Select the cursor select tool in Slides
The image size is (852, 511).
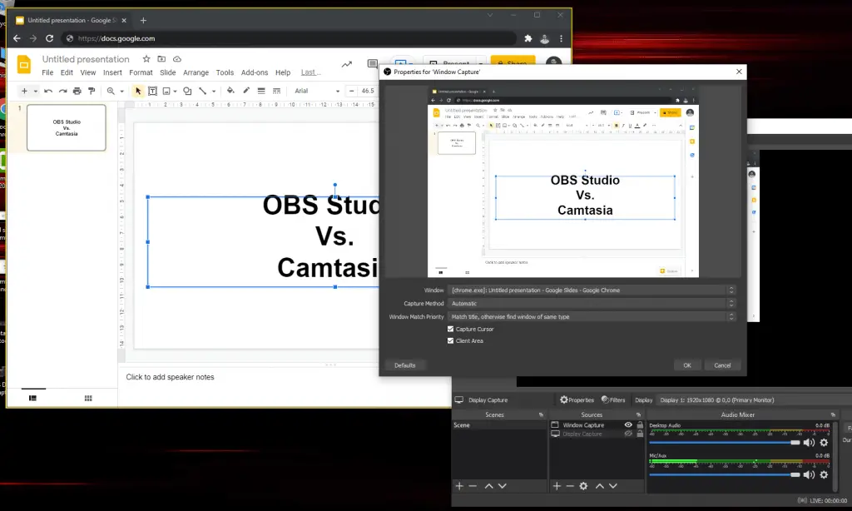(x=138, y=91)
